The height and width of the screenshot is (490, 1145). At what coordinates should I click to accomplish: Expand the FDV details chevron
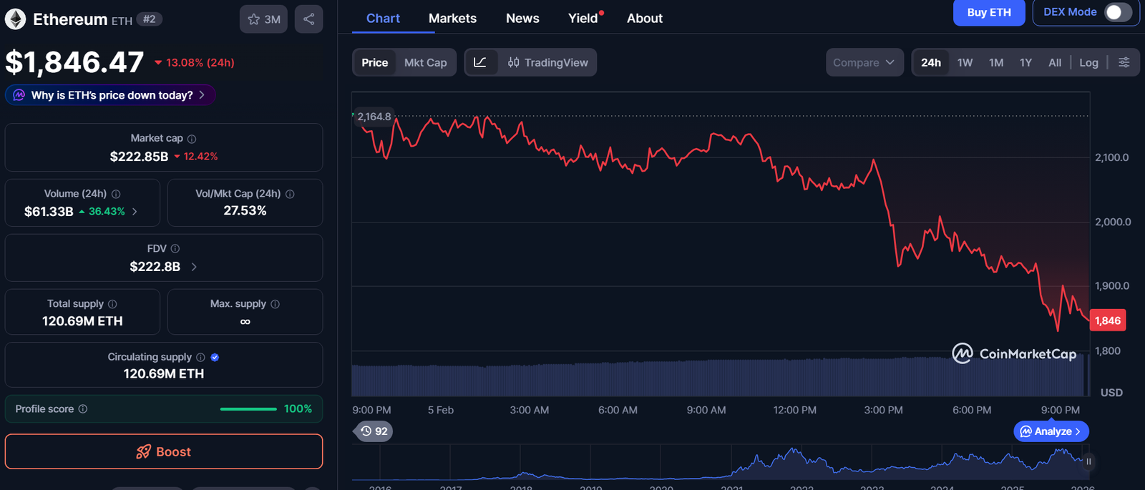point(194,267)
